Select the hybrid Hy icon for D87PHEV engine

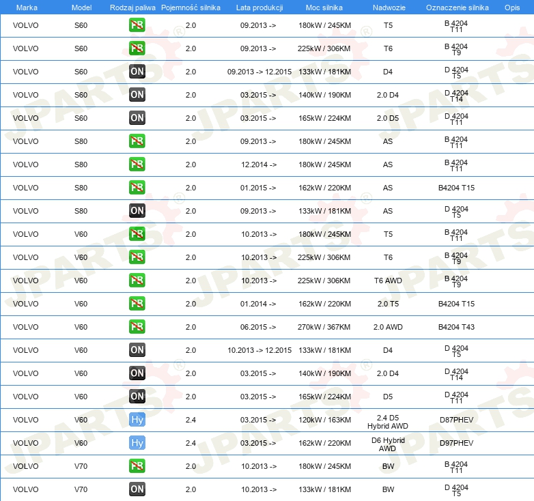point(137,420)
